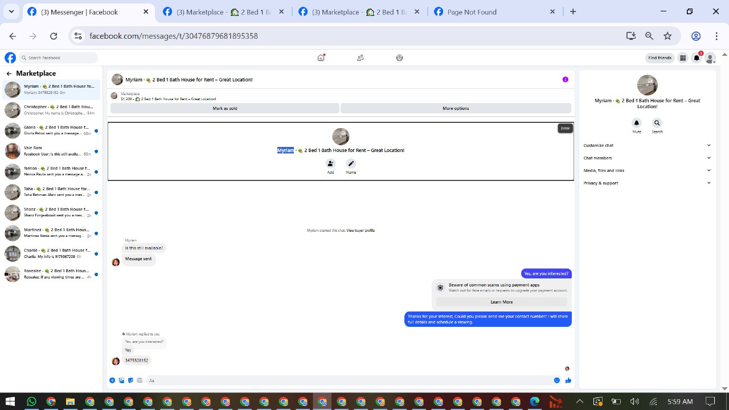
Task: Open the emoji picker in message box
Action: (x=557, y=380)
